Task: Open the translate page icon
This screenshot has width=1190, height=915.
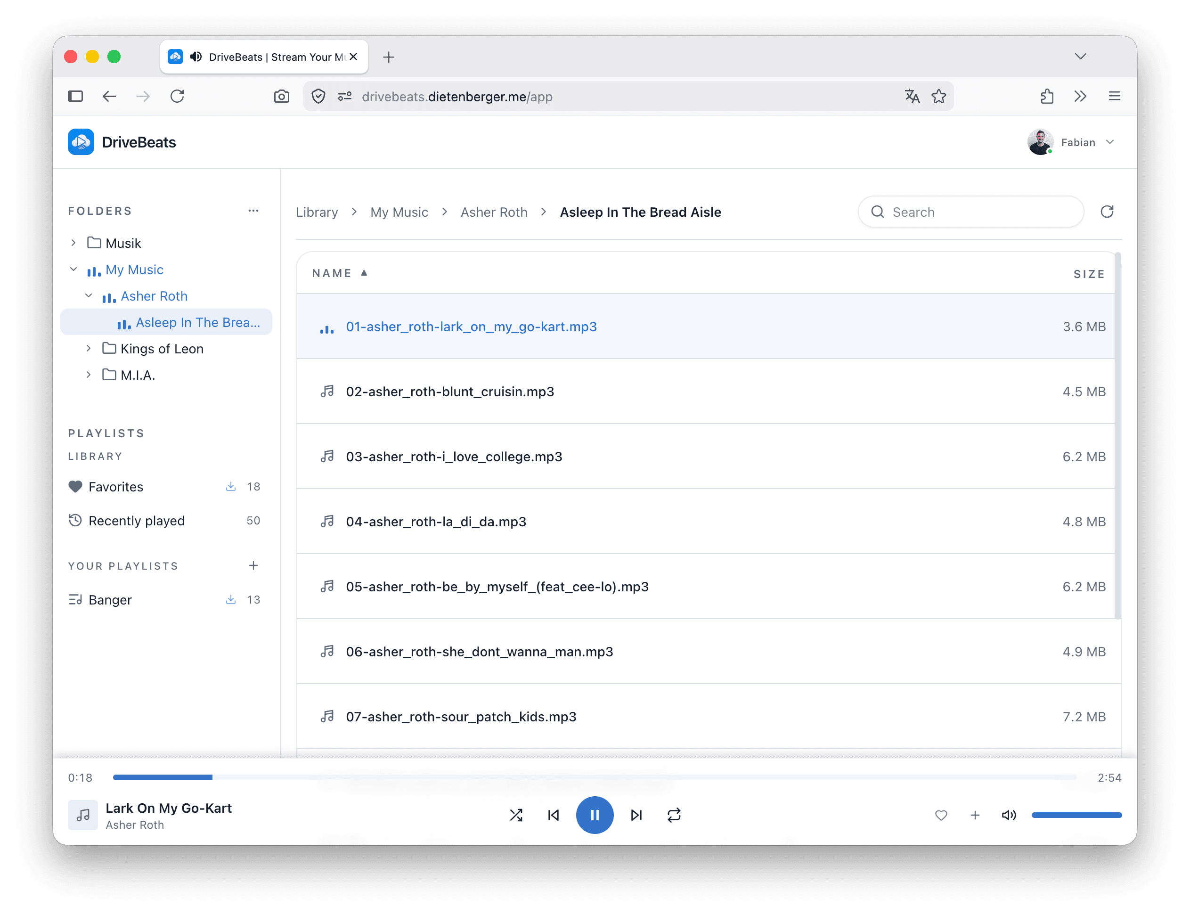Action: [912, 97]
